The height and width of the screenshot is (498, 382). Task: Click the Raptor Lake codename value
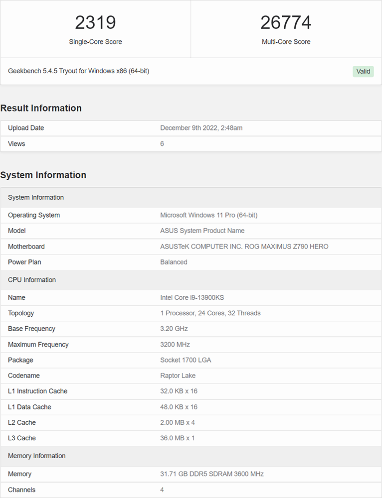178,375
